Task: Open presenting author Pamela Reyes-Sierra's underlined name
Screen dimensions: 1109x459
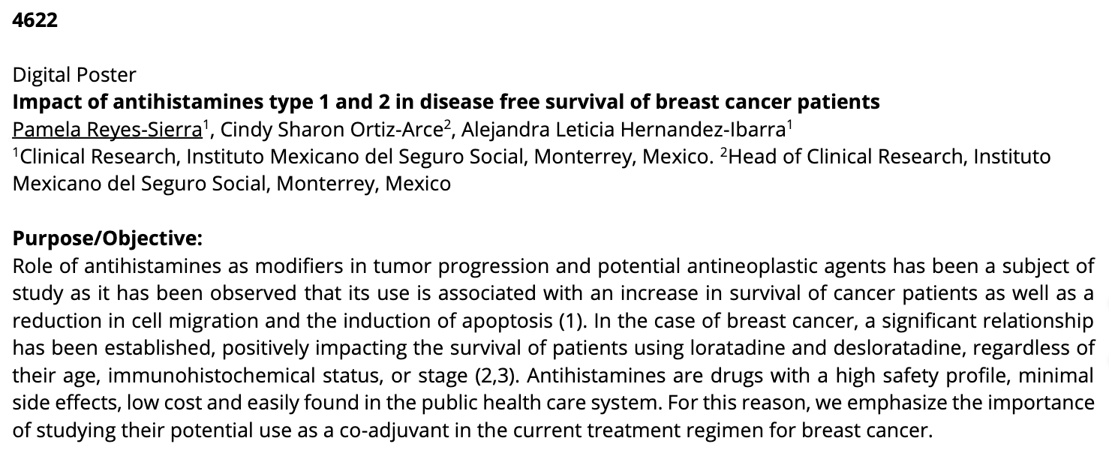Action: [107, 129]
